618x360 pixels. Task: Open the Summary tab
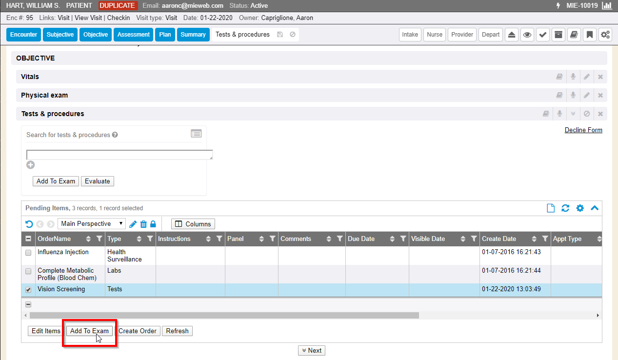click(x=193, y=35)
